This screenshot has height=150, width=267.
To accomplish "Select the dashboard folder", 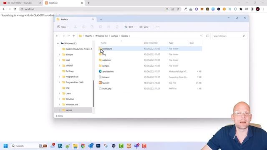I will pyautogui.click(x=150, y=49).
